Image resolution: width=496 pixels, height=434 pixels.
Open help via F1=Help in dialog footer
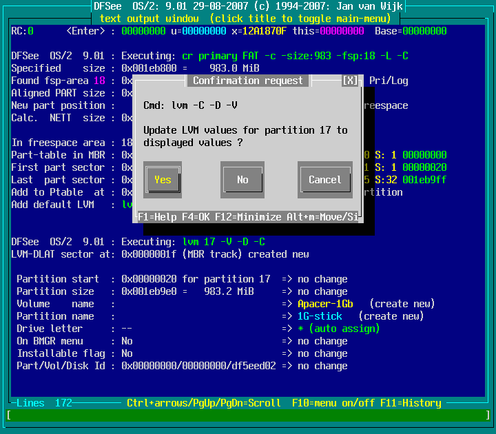tap(156, 217)
